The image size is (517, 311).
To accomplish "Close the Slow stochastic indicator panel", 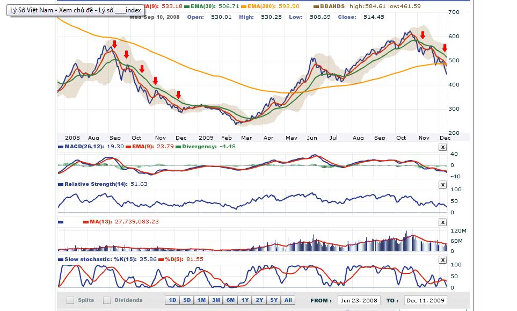I will [442, 260].
